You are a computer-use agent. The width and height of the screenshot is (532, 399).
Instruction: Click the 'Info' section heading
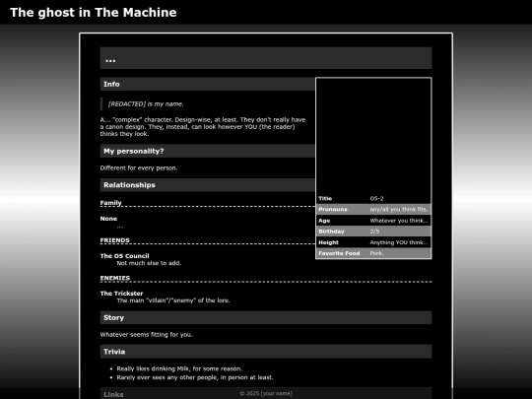click(x=207, y=84)
